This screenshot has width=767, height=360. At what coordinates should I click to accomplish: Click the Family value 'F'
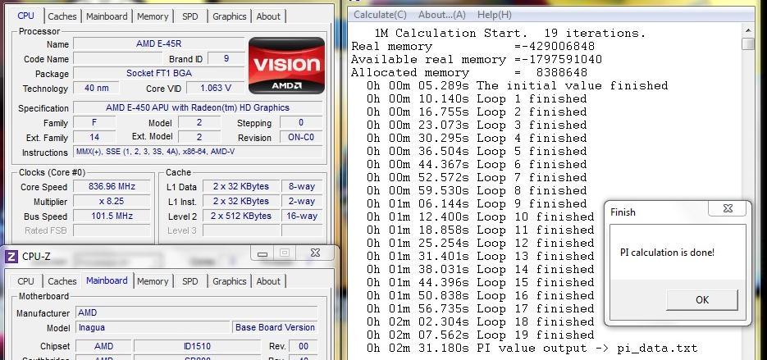tap(94, 123)
